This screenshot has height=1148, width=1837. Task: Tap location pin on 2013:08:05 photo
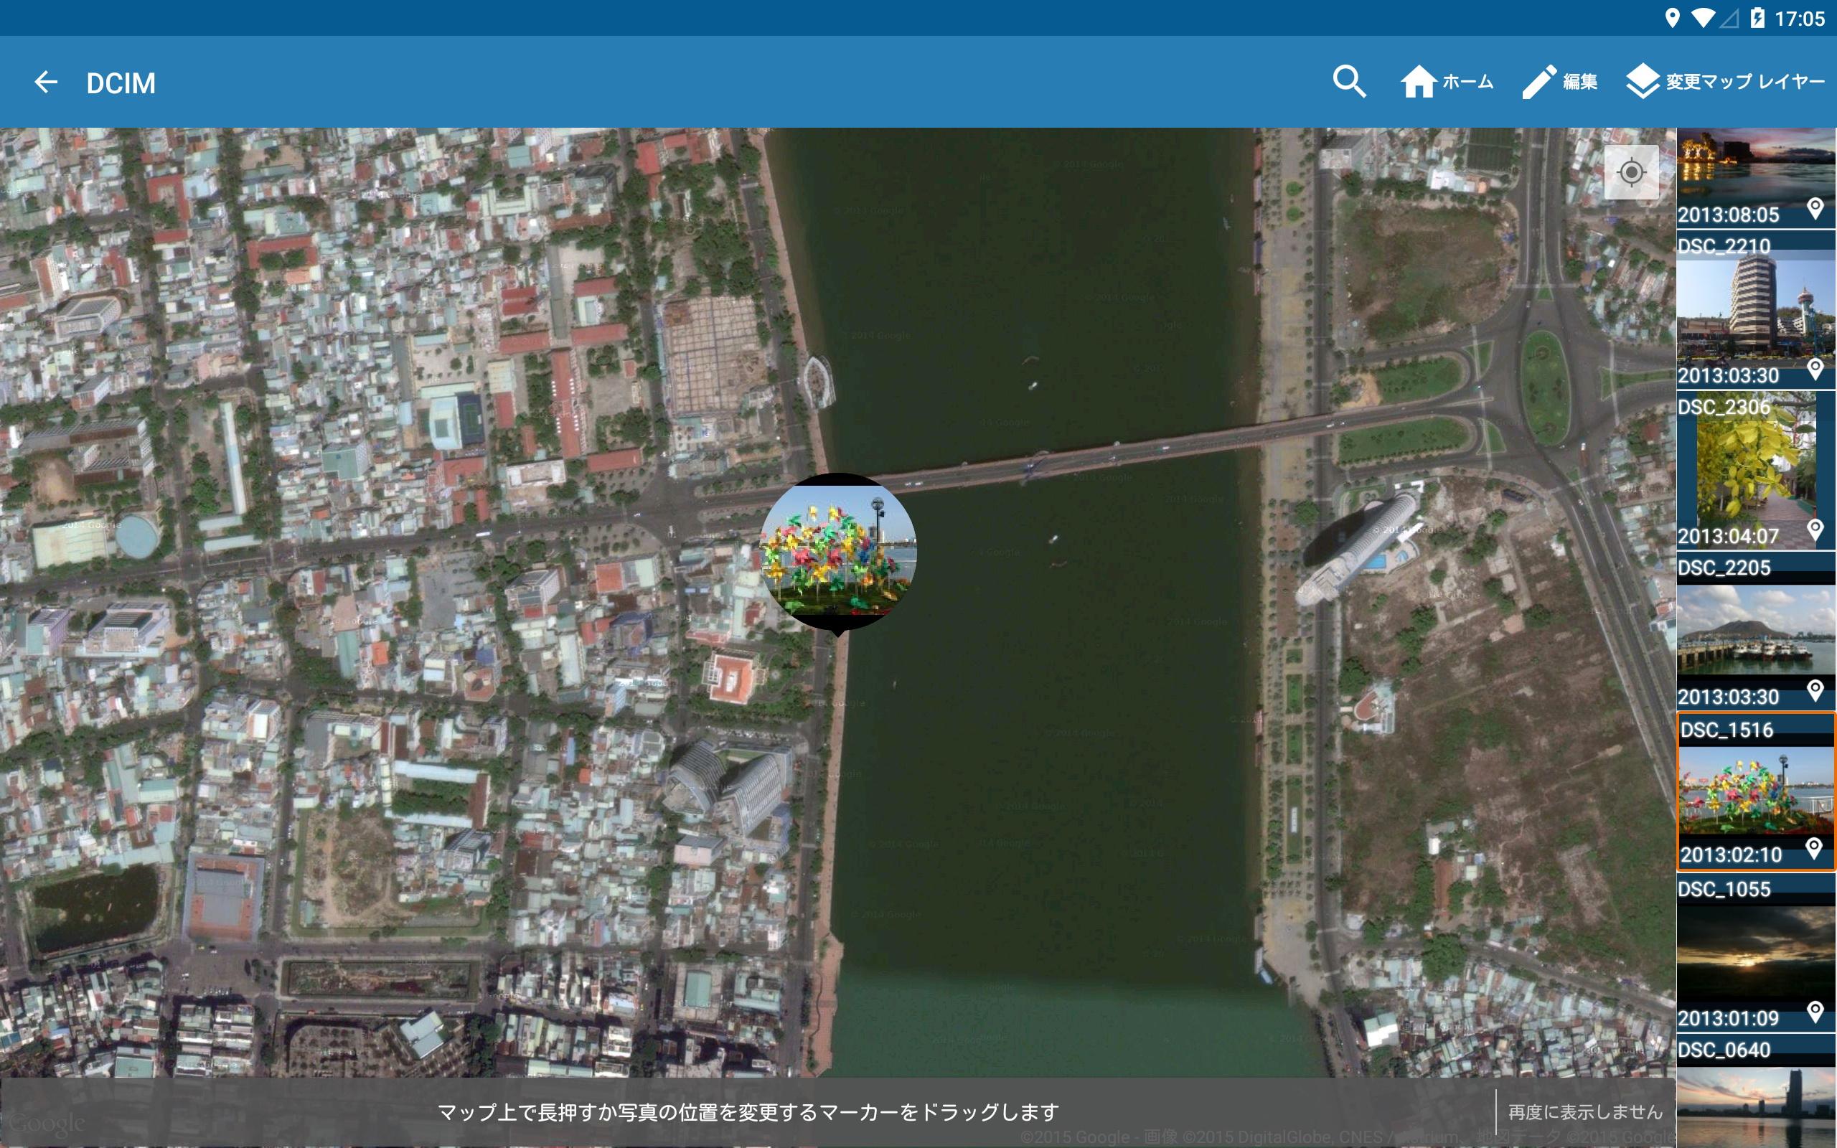click(x=1815, y=208)
